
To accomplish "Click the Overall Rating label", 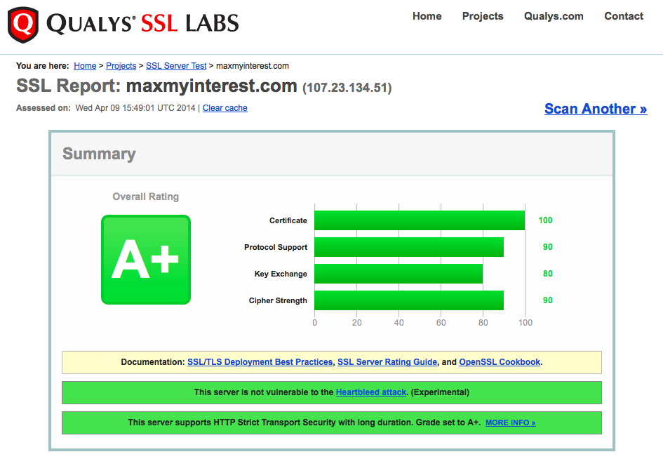I will click(x=145, y=197).
